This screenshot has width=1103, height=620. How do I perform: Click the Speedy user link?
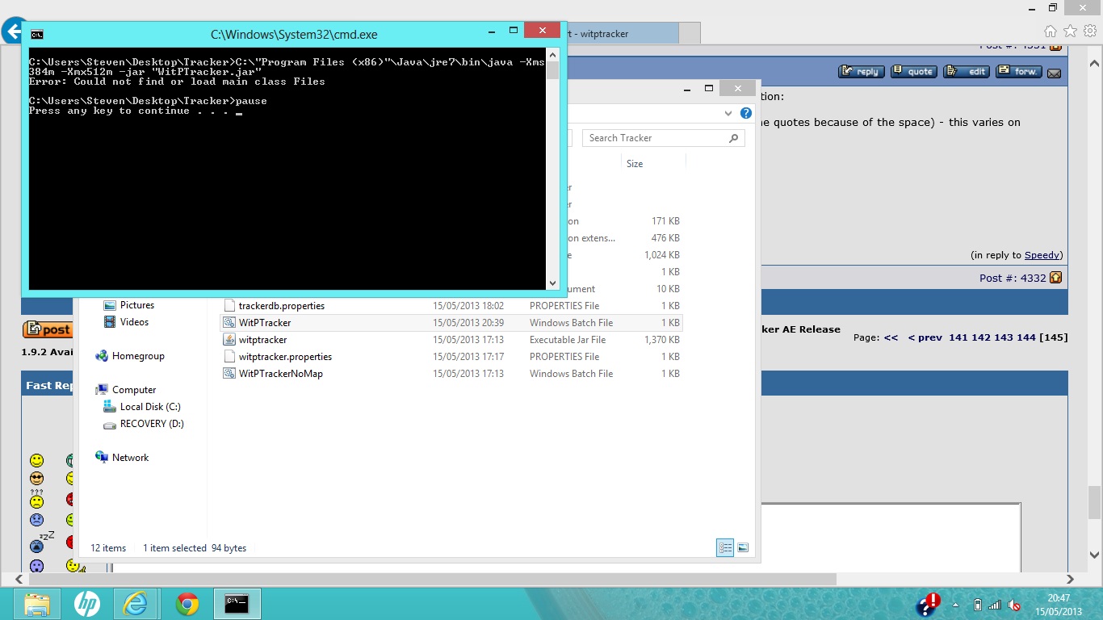point(1042,255)
